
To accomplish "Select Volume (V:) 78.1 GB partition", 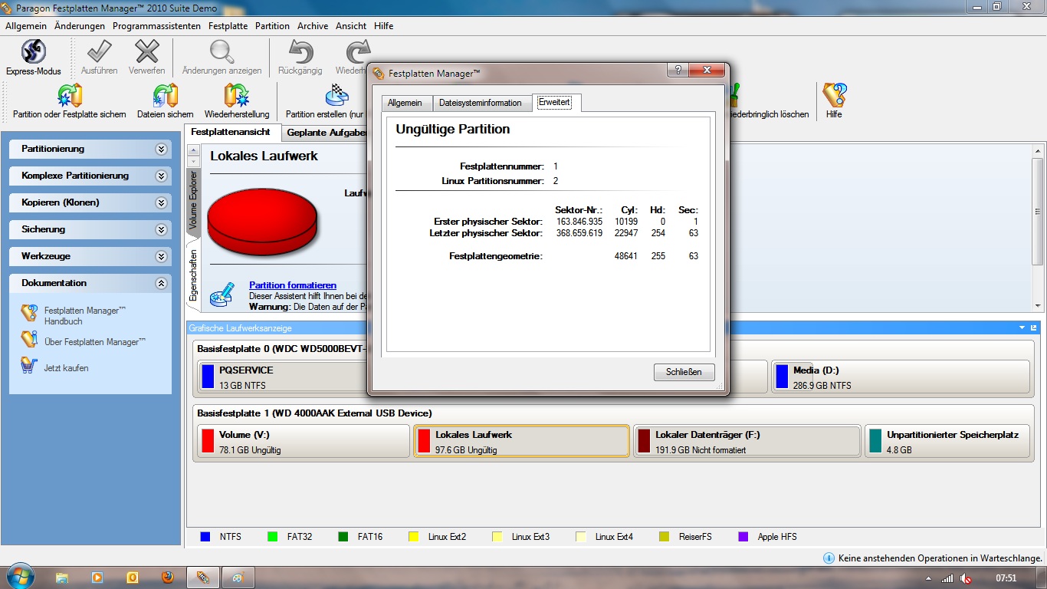I will tap(304, 442).
